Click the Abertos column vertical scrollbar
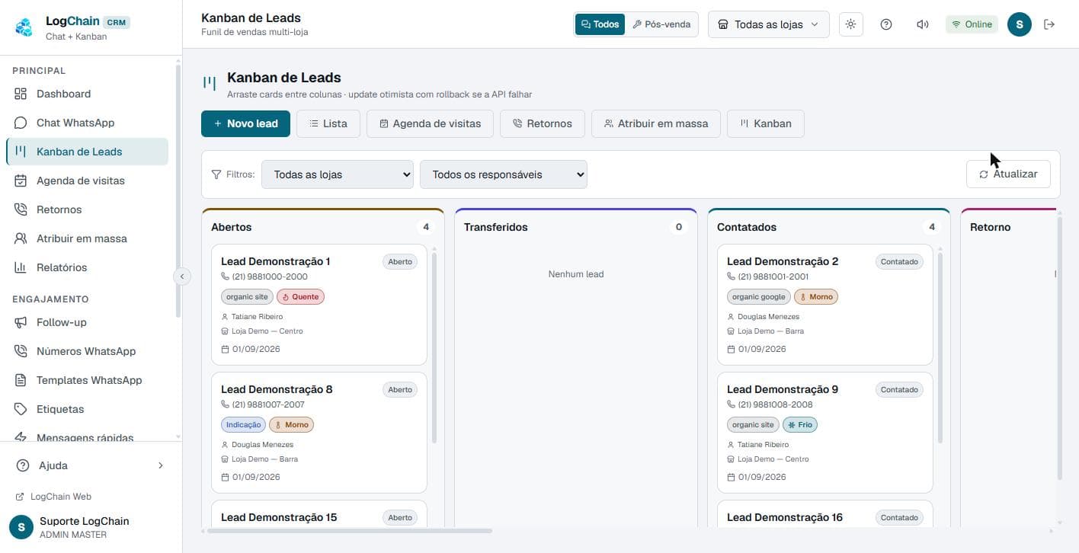The height and width of the screenshot is (553, 1079). click(x=434, y=347)
